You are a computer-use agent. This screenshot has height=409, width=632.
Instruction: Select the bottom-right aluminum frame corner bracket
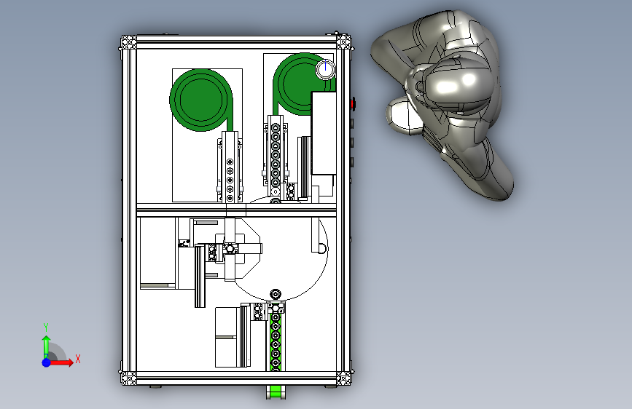click(343, 378)
